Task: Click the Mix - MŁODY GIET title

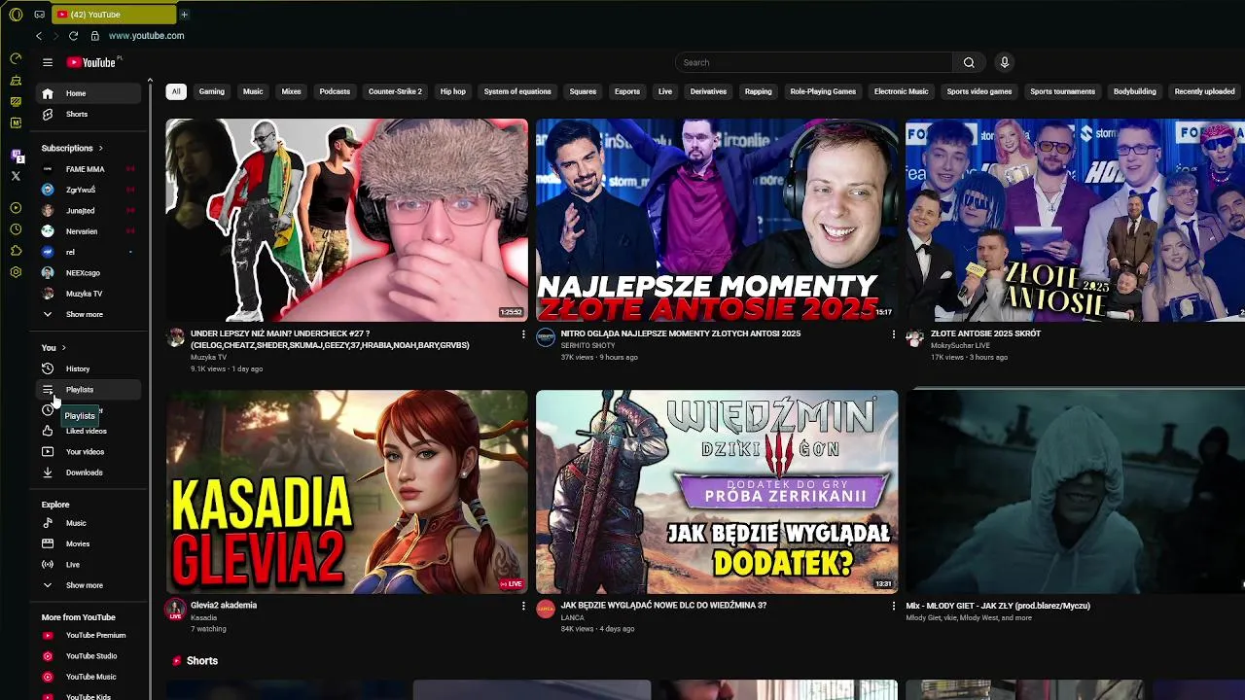Action: (x=998, y=606)
